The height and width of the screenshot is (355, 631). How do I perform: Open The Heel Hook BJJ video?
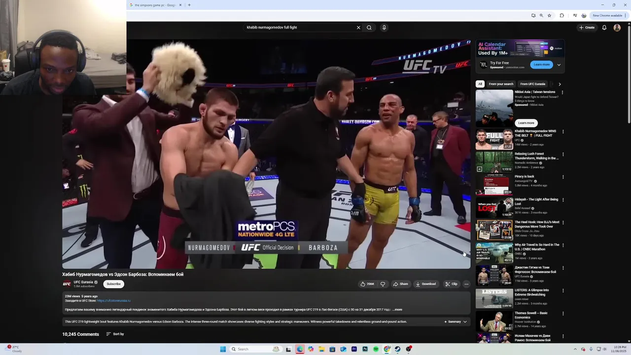(x=494, y=230)
